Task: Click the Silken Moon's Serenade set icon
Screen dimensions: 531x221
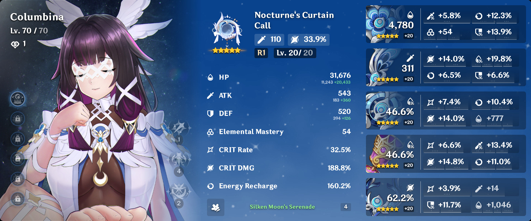Action: point(216,207)
